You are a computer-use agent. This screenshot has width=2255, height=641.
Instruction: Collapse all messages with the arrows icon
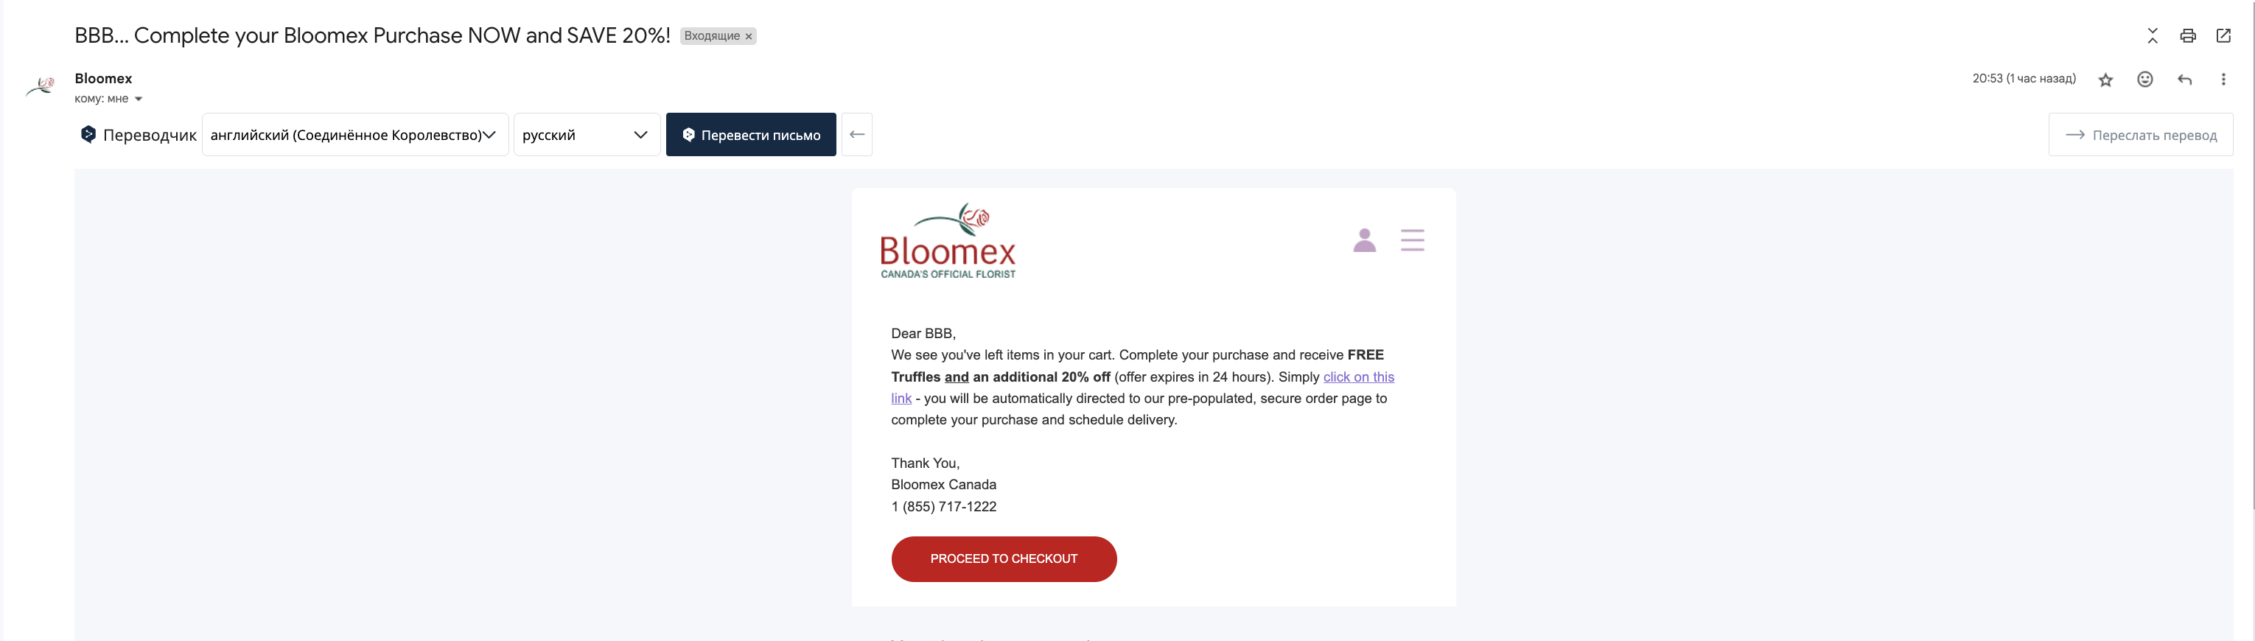point(2153,36)
